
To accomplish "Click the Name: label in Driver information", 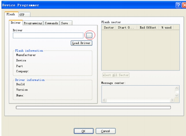I will tap(20, 95).
